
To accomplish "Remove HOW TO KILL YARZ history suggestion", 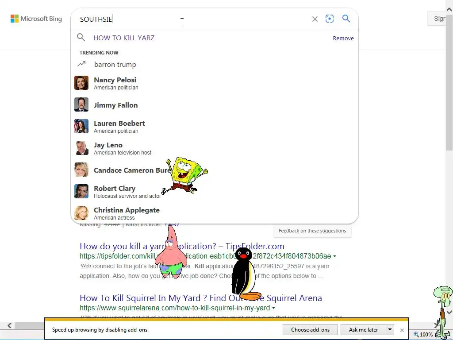I will pos(343,38).
